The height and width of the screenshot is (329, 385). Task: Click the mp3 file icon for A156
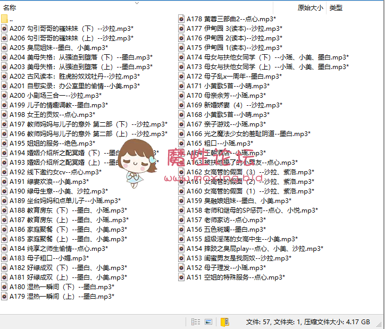click(181, 230)
